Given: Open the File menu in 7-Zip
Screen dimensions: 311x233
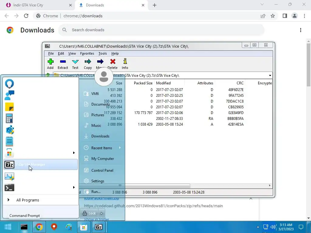Looking at the screenshot, I should point(51,53).
